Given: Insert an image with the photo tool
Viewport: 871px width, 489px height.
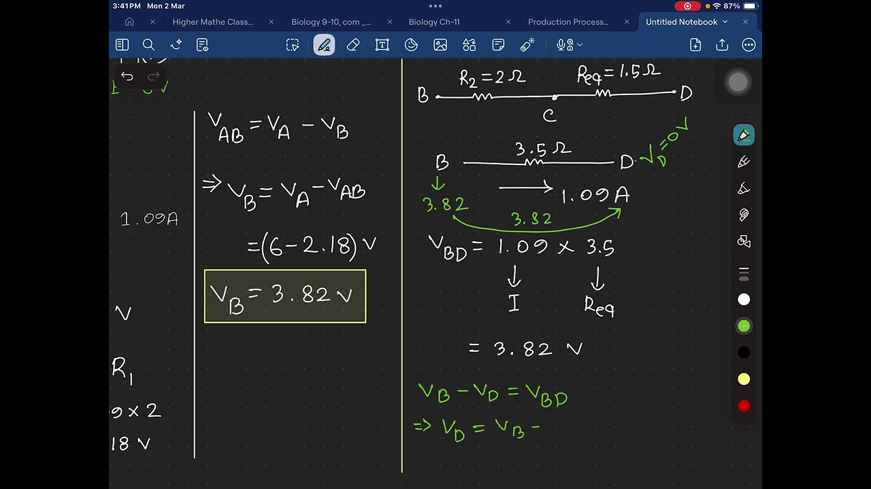Looking at the screenshot, I should (x=440, y=45).
